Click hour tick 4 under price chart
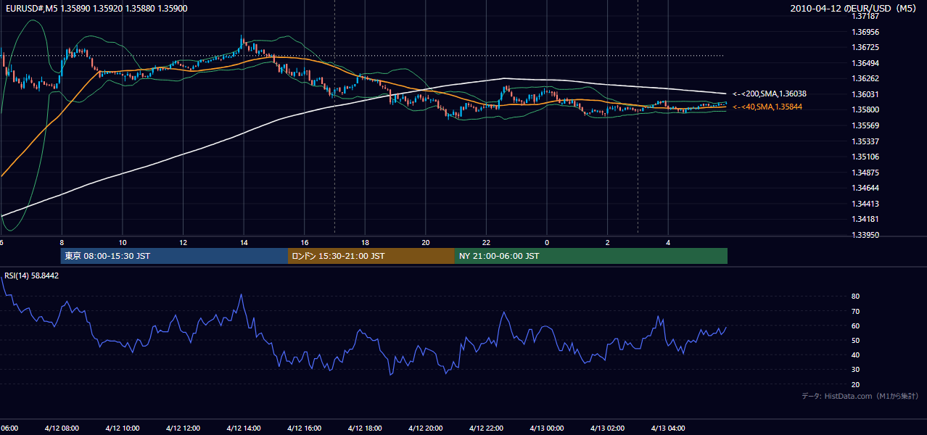Image resolution: width=927 pixels, height=435 pixels. point(668,243)
